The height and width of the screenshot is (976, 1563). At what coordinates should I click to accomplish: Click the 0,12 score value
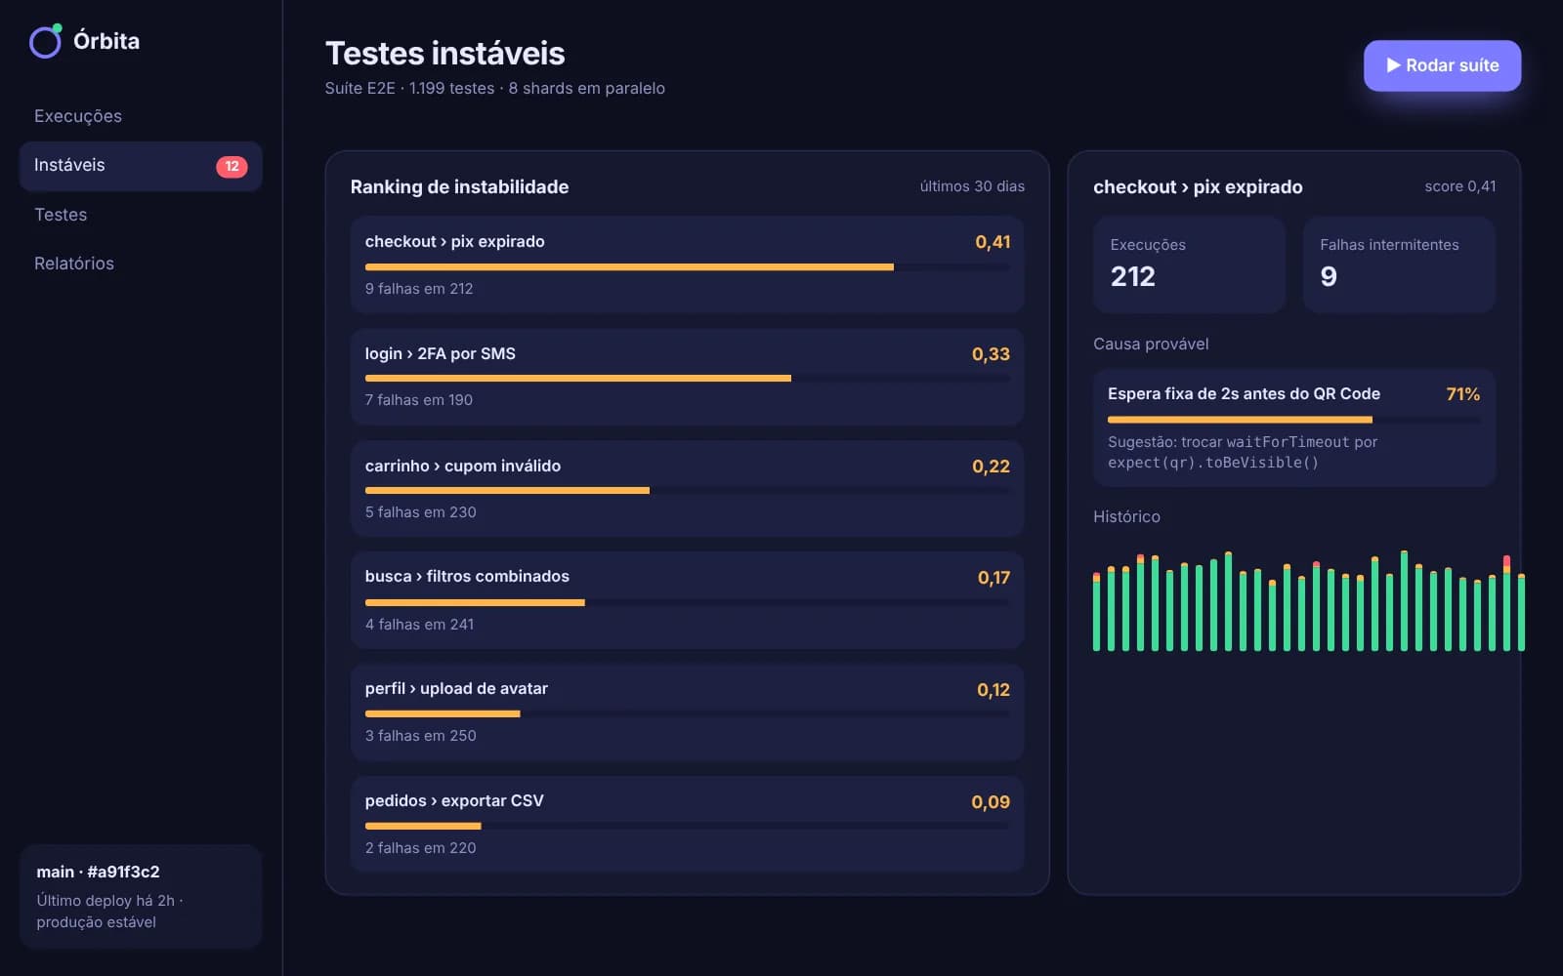[x=993, y=690]
